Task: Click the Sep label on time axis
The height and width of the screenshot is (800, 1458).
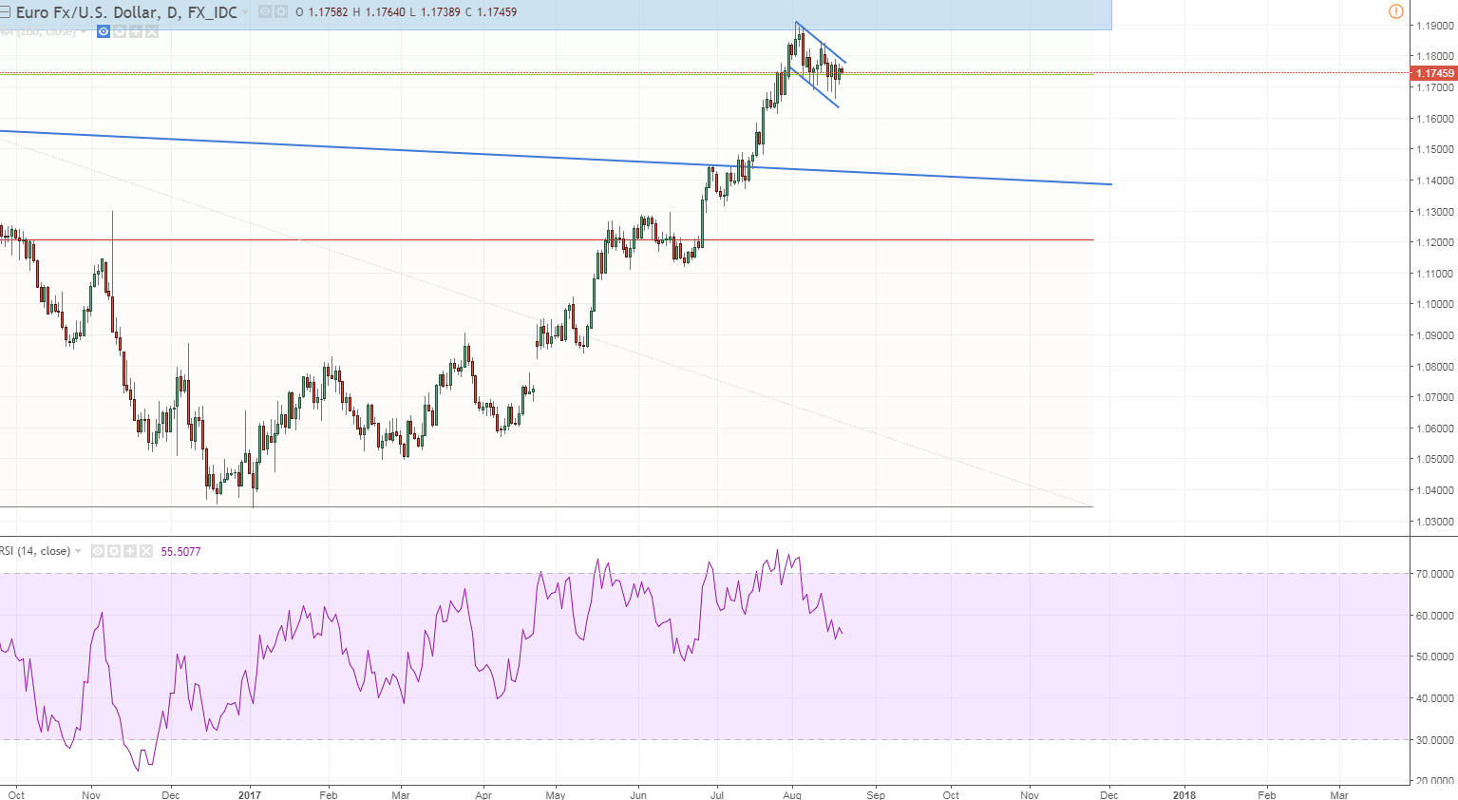Action: tap(876, 795)
